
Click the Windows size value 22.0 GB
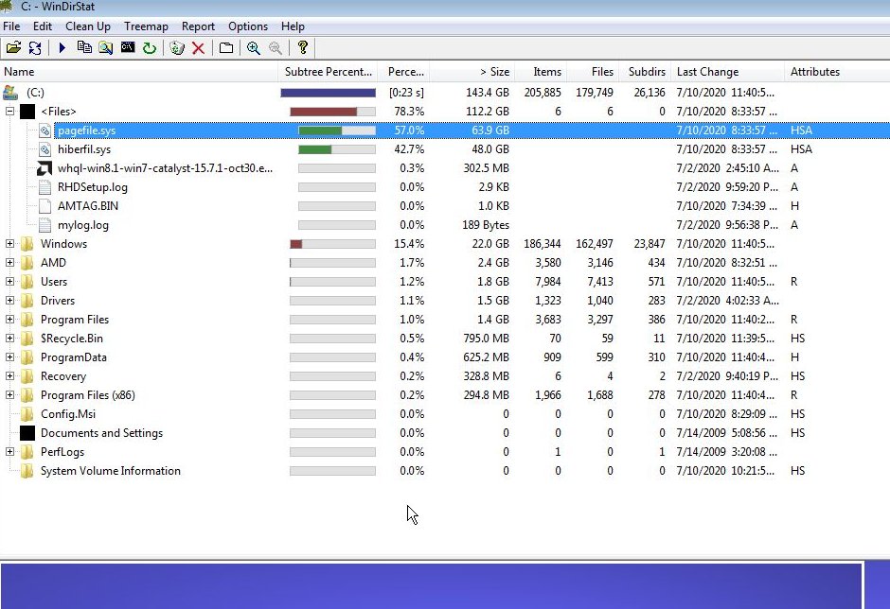490,244
